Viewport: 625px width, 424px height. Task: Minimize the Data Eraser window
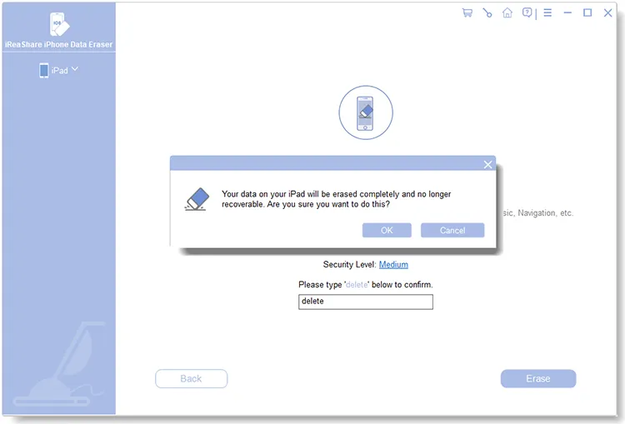point(567,13)
